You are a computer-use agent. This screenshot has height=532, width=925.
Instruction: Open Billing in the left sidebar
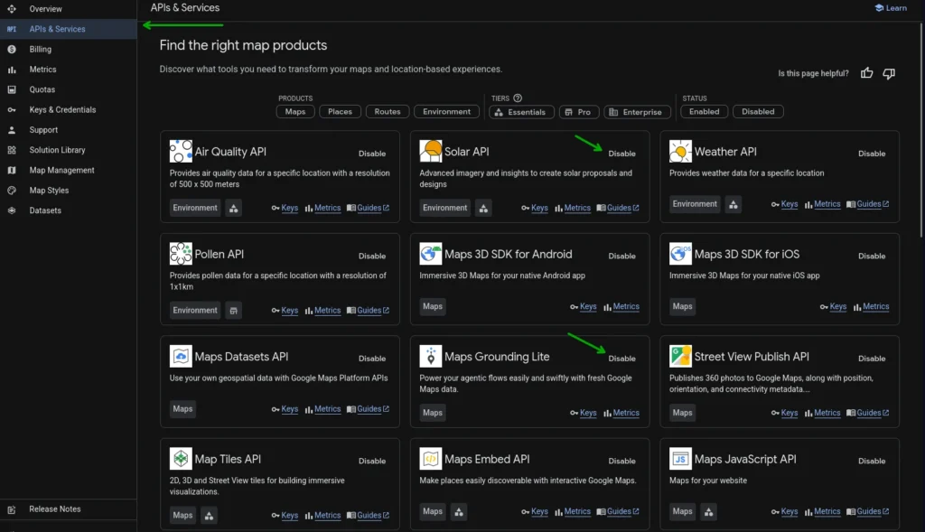pos(41,50)
